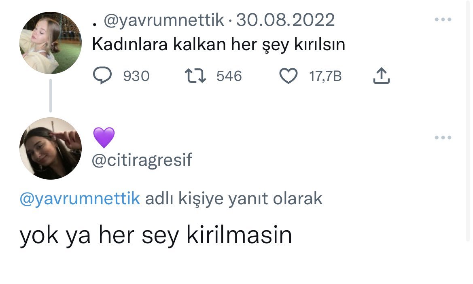
Task: Open the three-dot menu on citiragresif's reply
Action: 442,138
